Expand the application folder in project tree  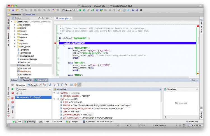click(x=15, y=25)
